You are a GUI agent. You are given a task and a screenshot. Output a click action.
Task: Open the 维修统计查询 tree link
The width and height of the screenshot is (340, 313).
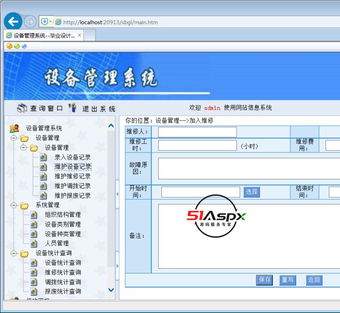coord(63,272)
